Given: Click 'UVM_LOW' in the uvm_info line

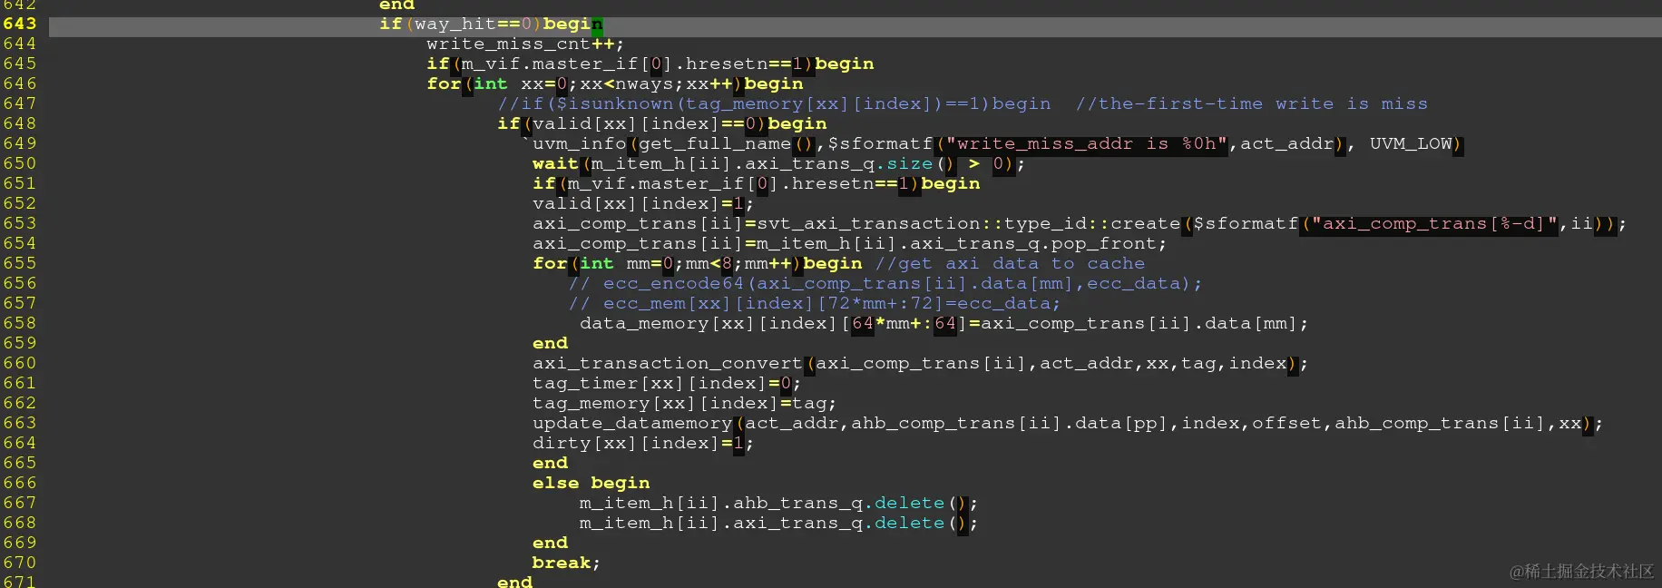Looking at the screenshot, I should pyautogui.click(x=1410, y=143).
